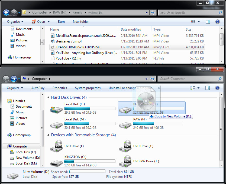Click Libraries in Computer window sidebar
Image resolution: width=226 pixels, height=184 pixels.
(x=16, y=101)
